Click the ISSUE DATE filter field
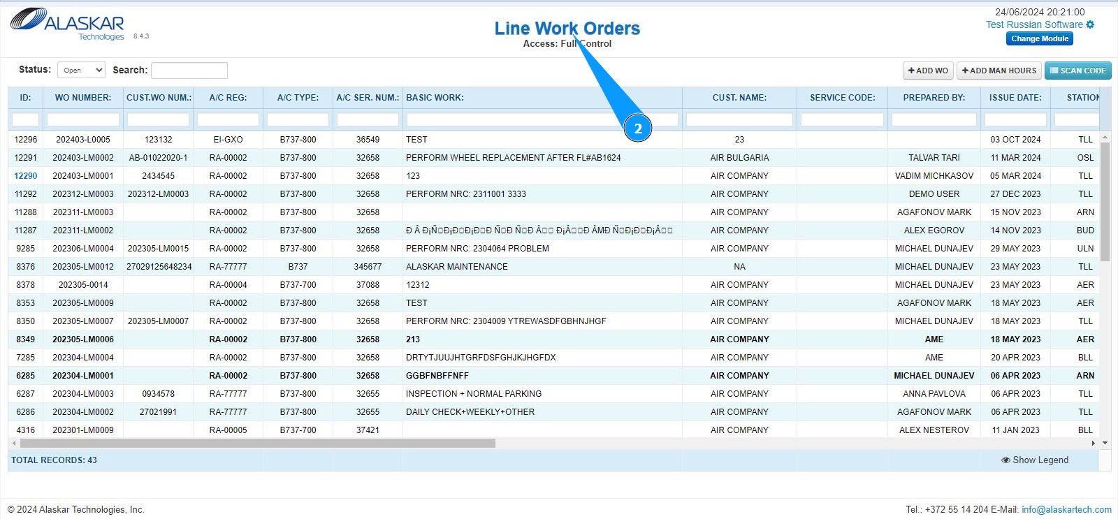Viewport: 1118px width, 519px height. (x=1015, y=119)
